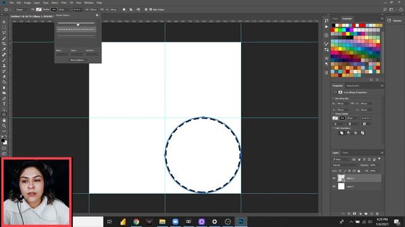Toggle lock transparent pixels icon

(340, 171)
